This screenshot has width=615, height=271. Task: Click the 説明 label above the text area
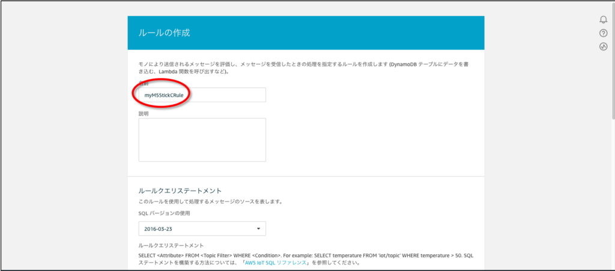pos(144,113)
